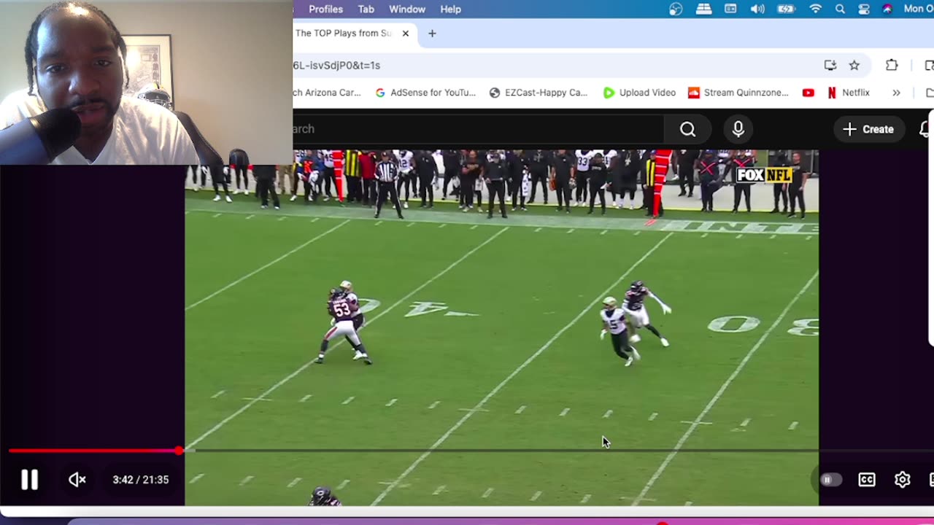Focus the YouTube search box
This screenshot has width=934, height=525.
479,129
